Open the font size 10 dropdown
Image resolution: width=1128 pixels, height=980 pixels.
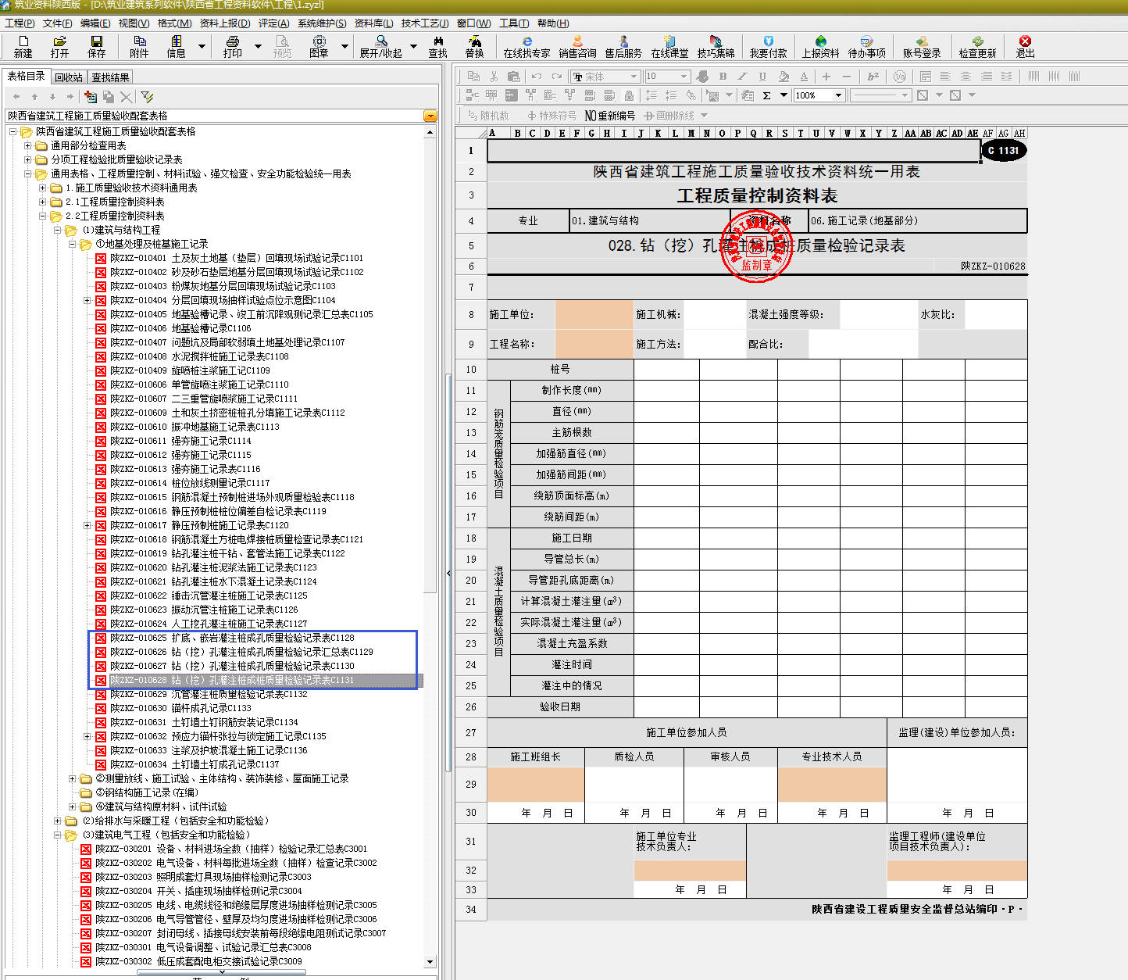(x=684, y=76)
